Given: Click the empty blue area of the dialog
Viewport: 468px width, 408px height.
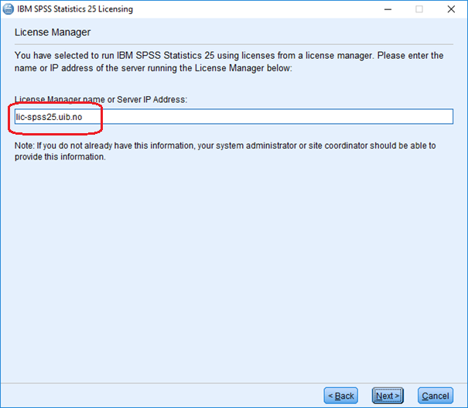Looking at the screenshot, I should pos(234,269).
